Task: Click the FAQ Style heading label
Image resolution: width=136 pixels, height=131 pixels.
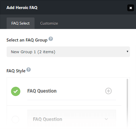Action: 16,71
